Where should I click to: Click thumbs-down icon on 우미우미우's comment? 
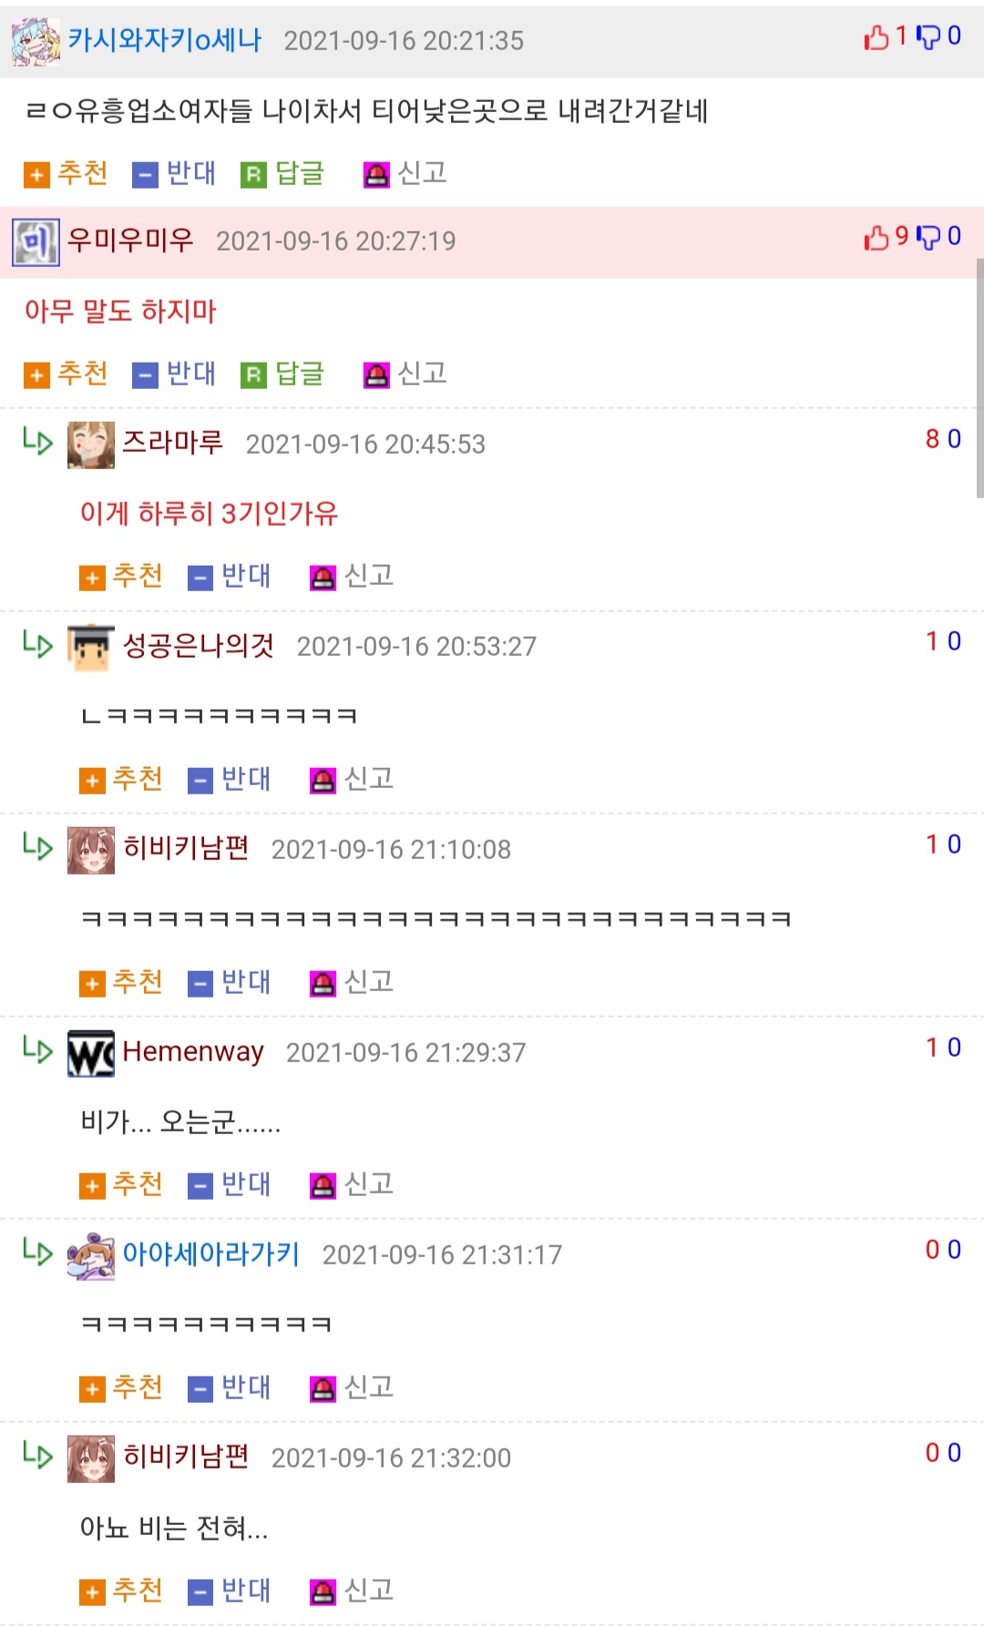pyautogui.click(x=928, y=238)
